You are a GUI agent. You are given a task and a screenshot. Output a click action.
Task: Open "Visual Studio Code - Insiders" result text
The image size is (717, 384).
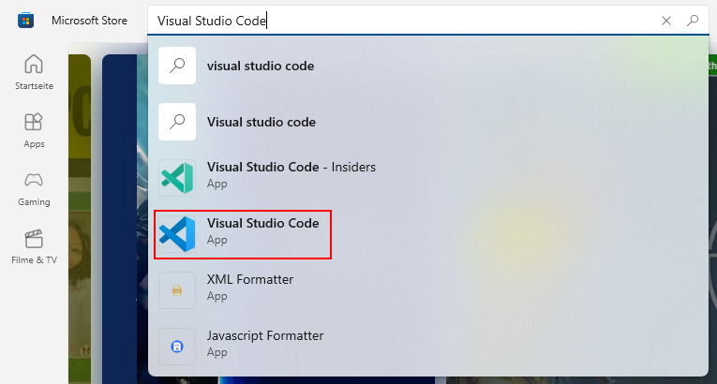(x=291, y=168)
